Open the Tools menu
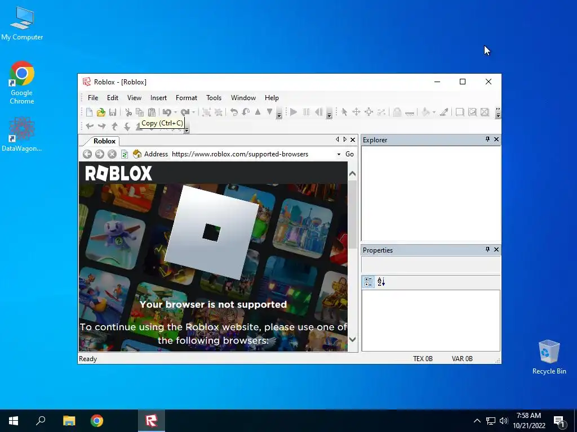 [x=214, y=98]
